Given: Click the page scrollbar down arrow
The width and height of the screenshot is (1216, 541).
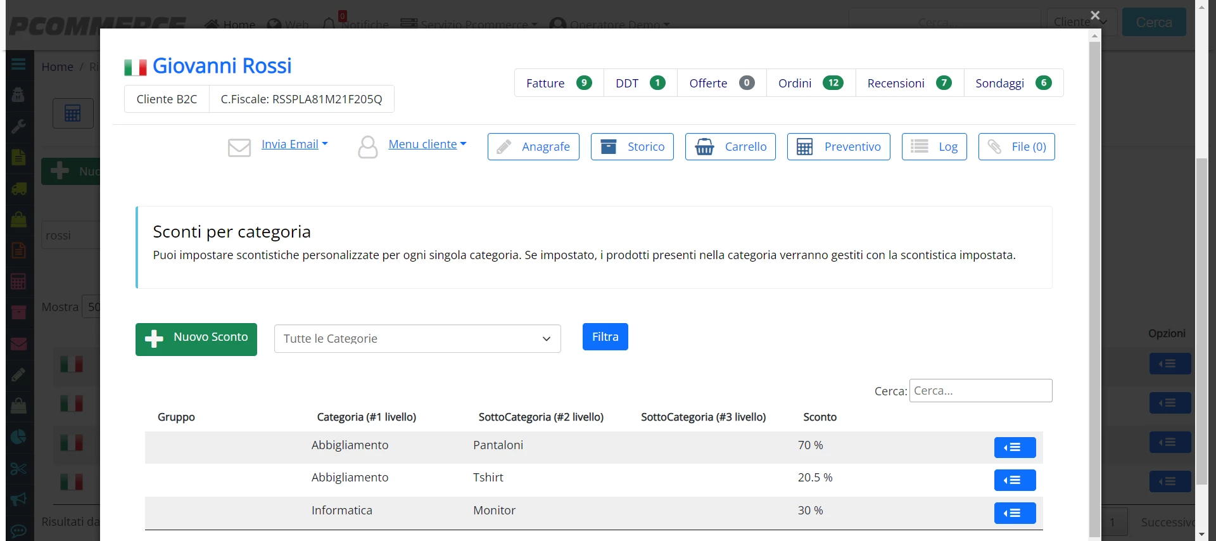Looking at the screenshot, I should [1201, 535].
